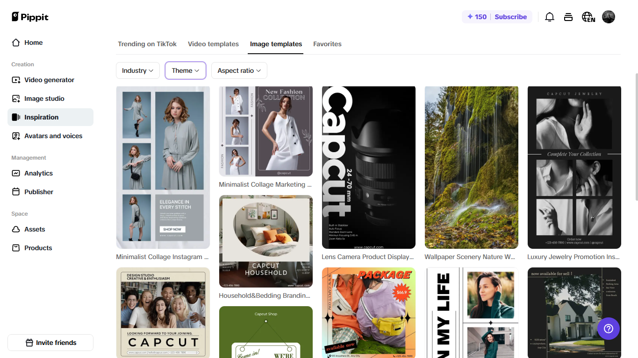Switch to Video templates tab
638x358 pixels.
click(x=213, y=44)
